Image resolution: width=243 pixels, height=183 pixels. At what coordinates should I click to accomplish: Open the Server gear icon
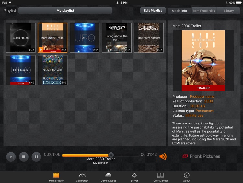click(x=134, y=175)
